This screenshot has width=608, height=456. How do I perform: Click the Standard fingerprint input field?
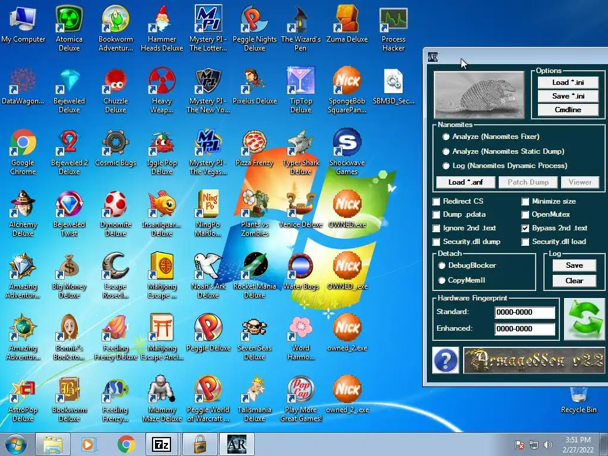525,312
